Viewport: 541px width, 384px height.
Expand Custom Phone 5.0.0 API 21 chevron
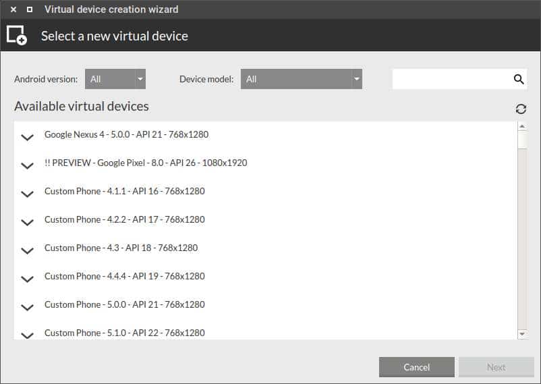pos(27,307)
